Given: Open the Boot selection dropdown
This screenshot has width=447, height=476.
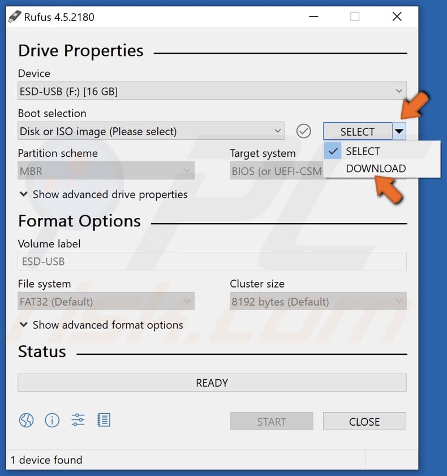Looking at the screenshot, I should click(x=151, y=131).
